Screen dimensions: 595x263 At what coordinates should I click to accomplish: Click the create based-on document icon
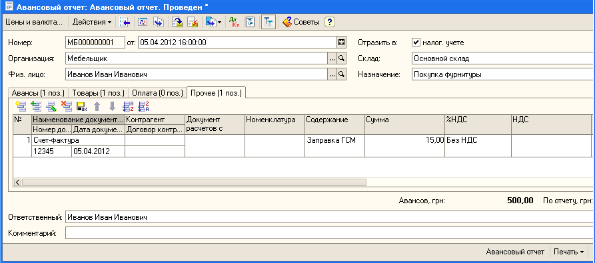[211, 22]
